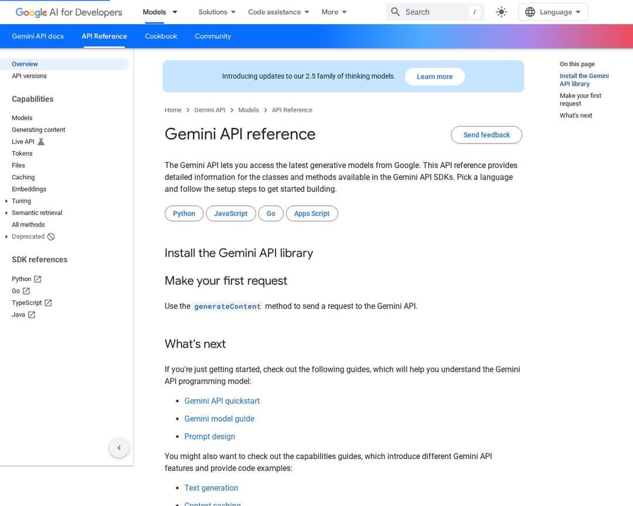633x506 pixels.
Task: Open the Language dropdown selector
Action: [x=553, y=12]
